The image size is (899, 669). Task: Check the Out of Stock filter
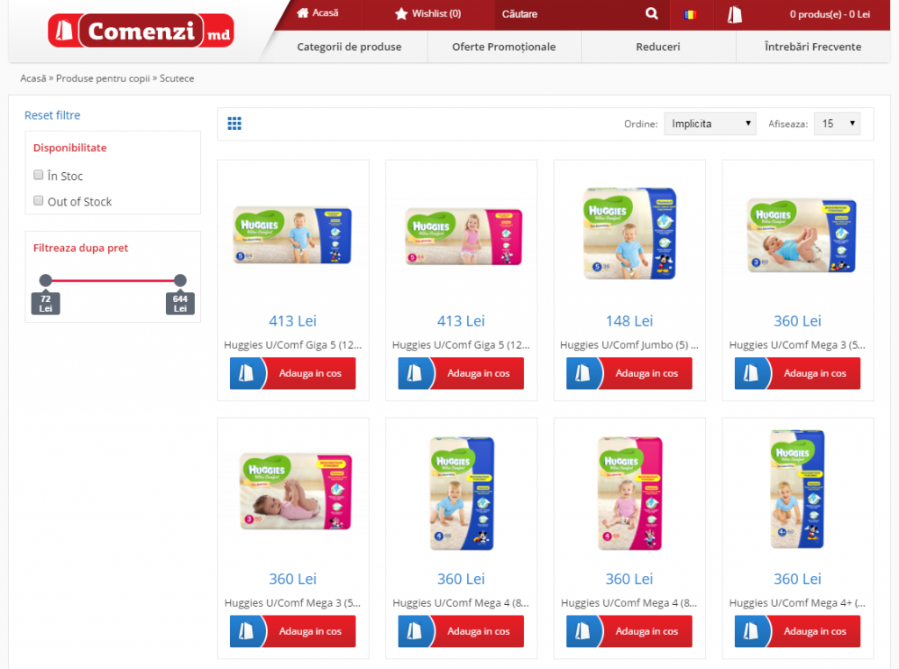[39, 201]
